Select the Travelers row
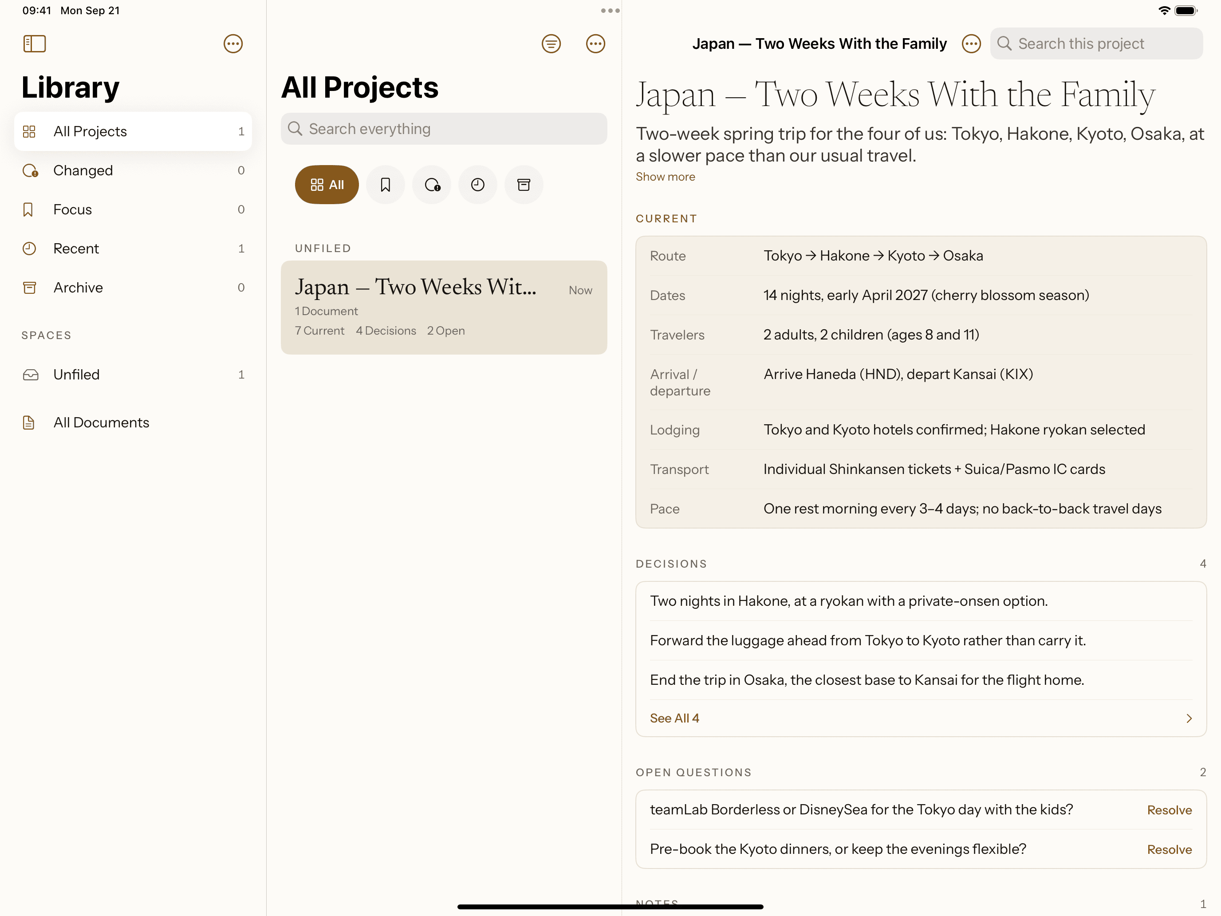Viewport: 1221px width, 916px height. coord(921,335)
